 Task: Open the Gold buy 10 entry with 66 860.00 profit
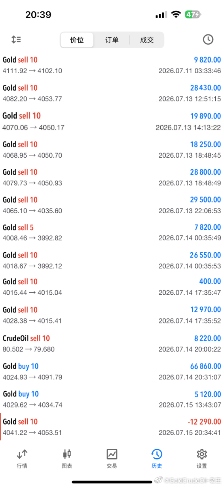point(112,372)
